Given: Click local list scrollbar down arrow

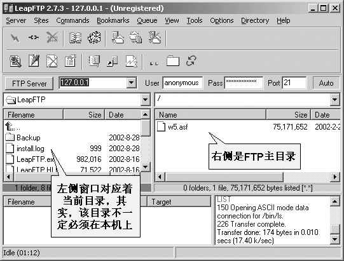Looking at the screenshot, I should click(x=145, y=167).
